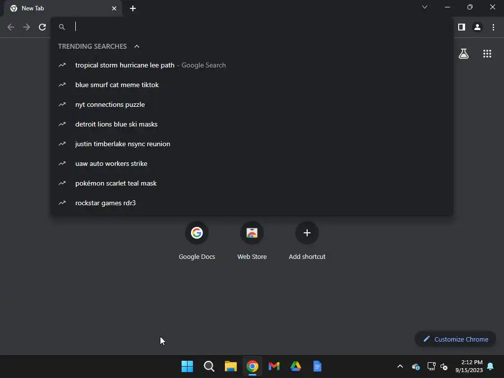Open Gmail from taskbar
The image size is (504, 378).
pos(274,366)
